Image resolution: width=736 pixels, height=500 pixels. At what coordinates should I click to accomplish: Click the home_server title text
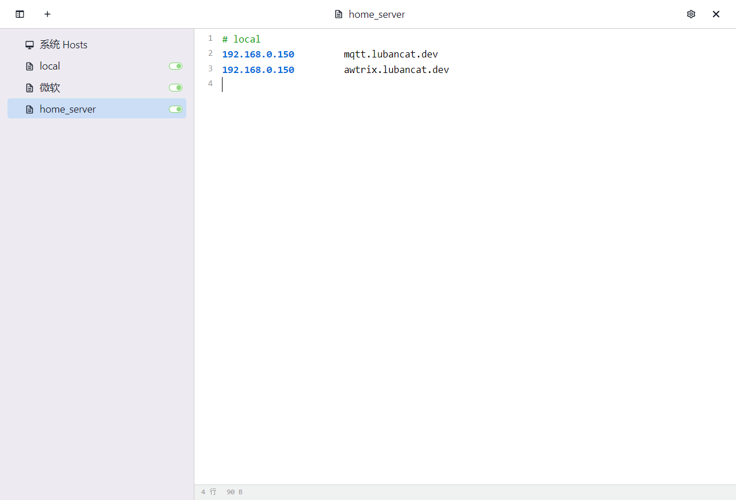377,14
